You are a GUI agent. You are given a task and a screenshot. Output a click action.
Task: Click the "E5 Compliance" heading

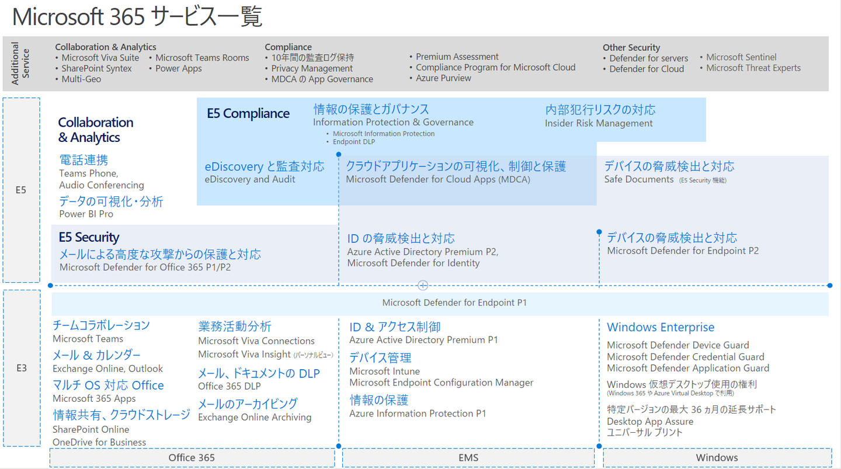[x=248, y=113]
